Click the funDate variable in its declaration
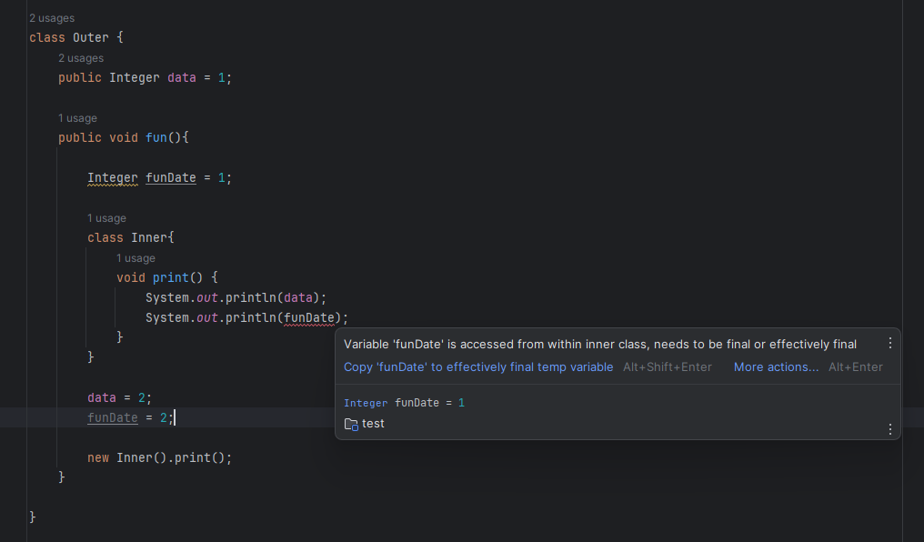 click(x=171, y=178)
